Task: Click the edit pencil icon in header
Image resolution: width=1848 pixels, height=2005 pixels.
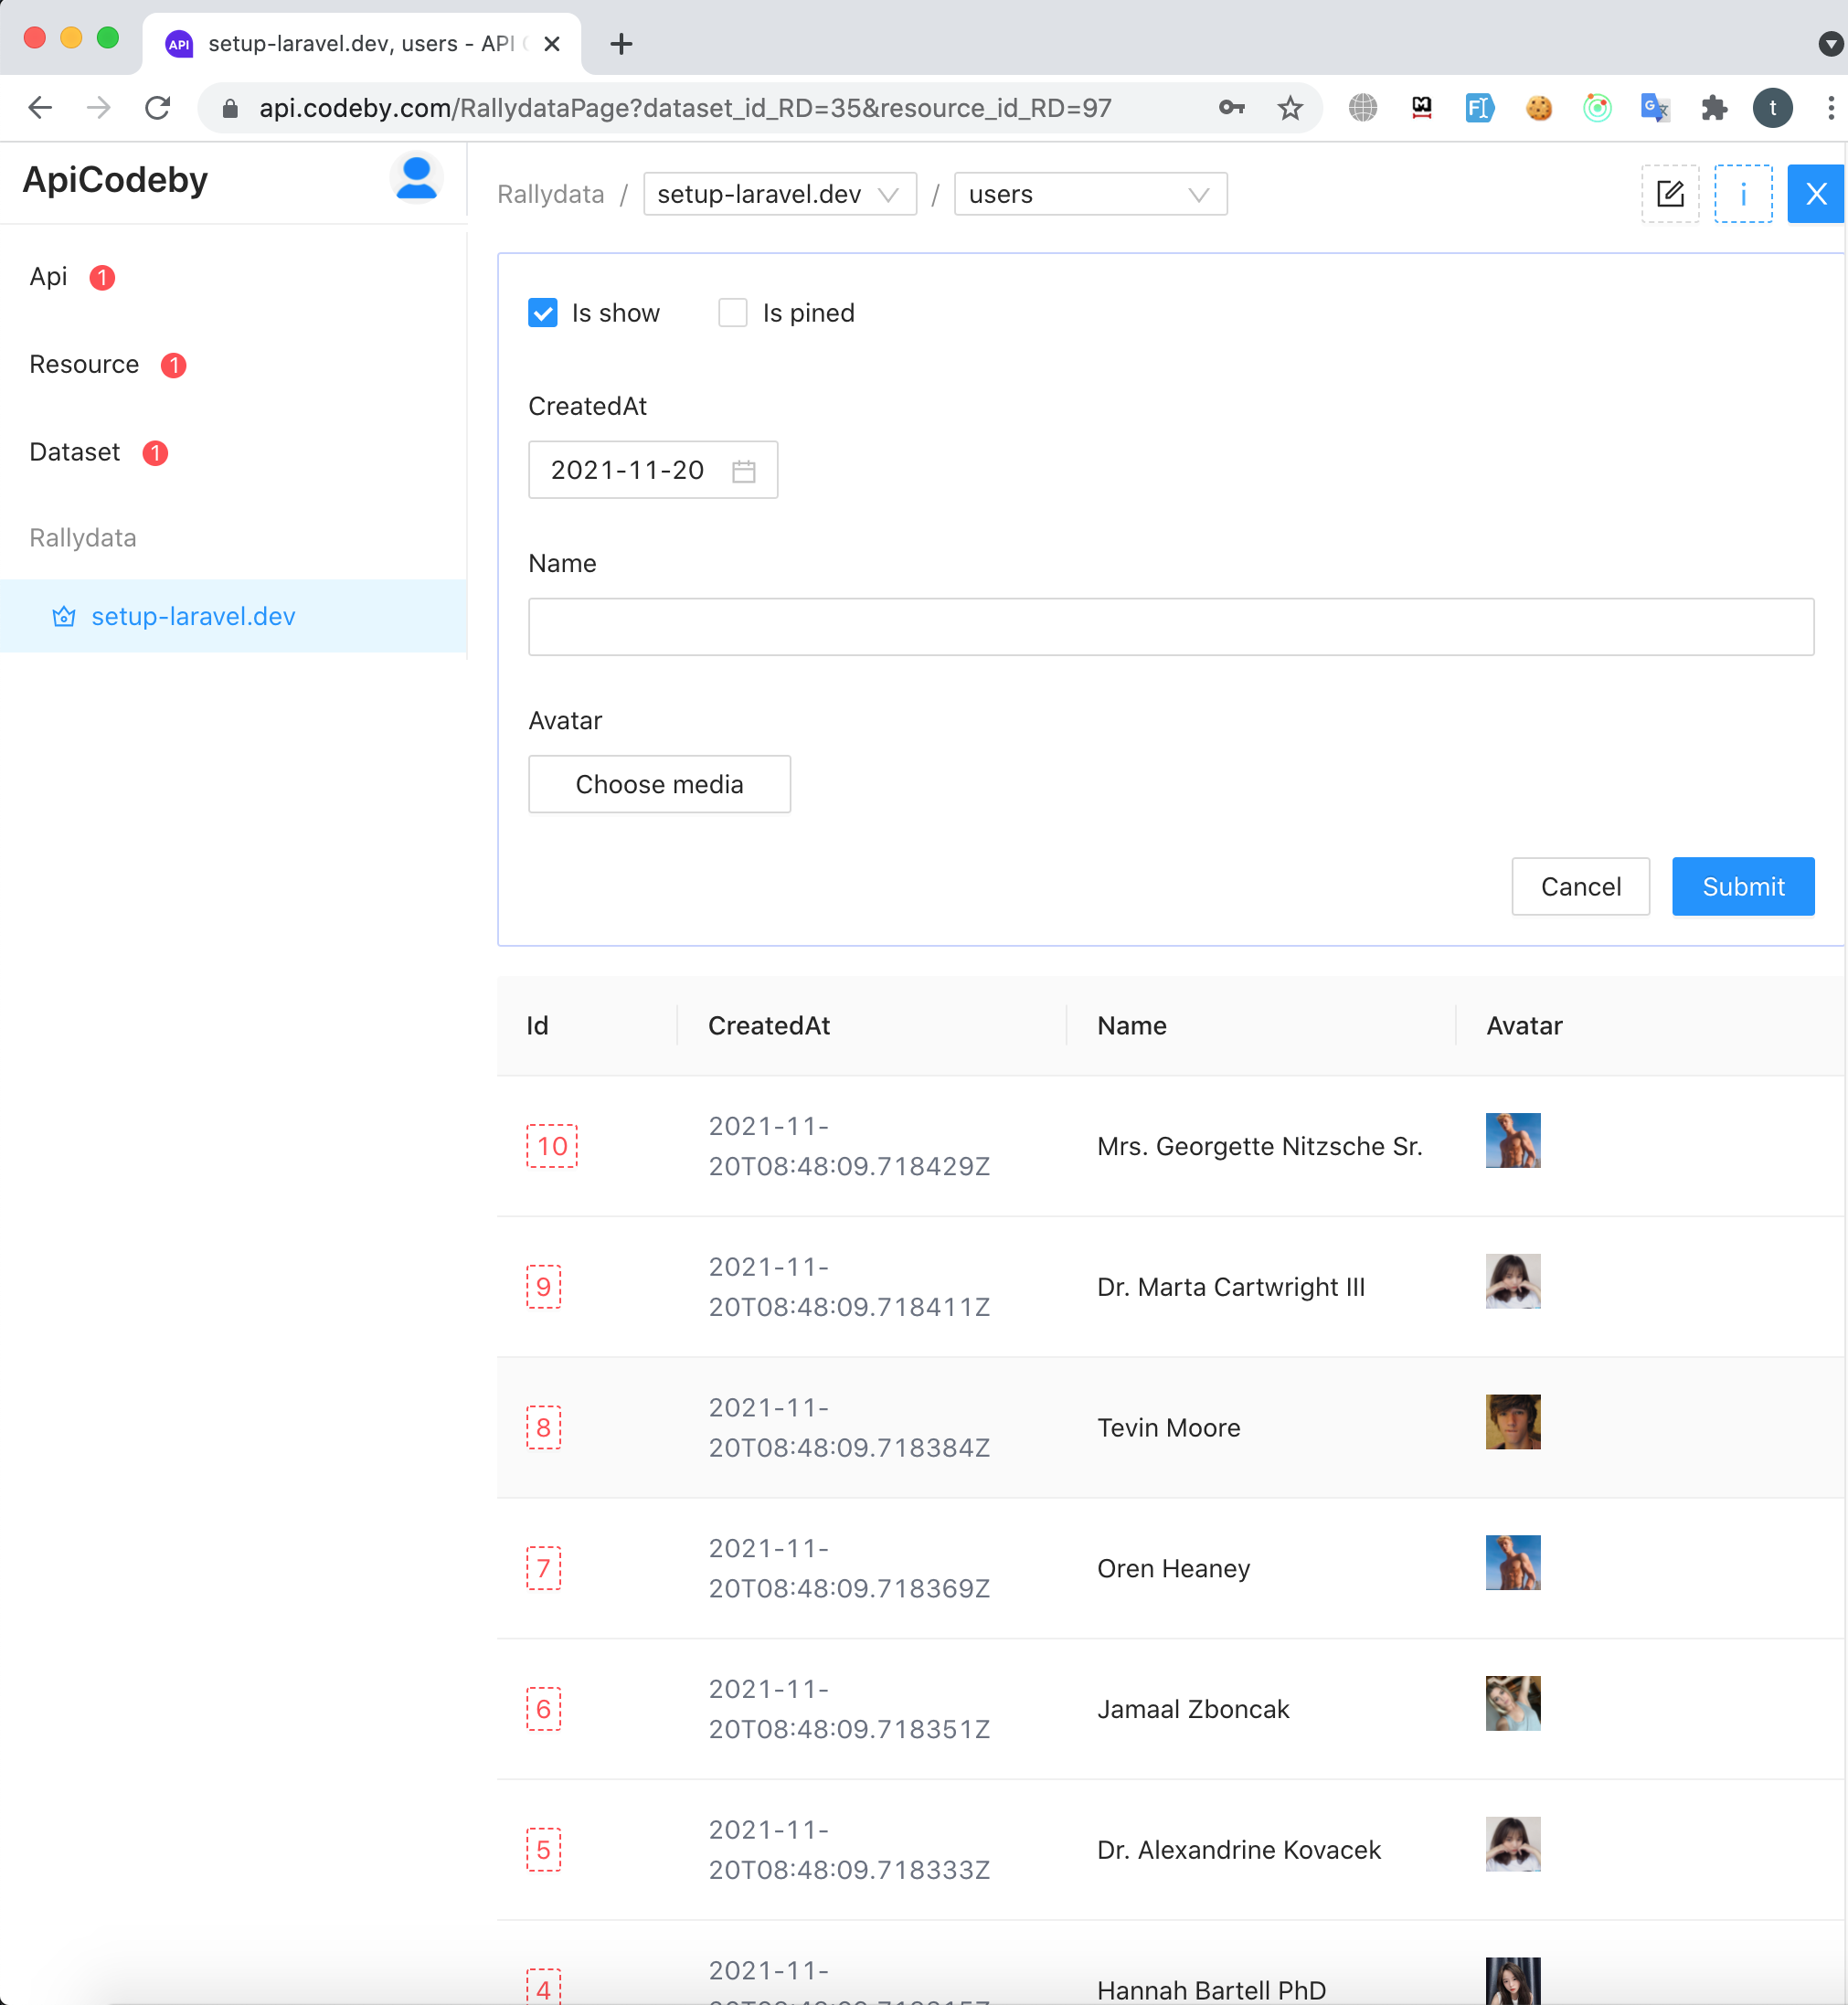Action: click(x=1669, y=194)
